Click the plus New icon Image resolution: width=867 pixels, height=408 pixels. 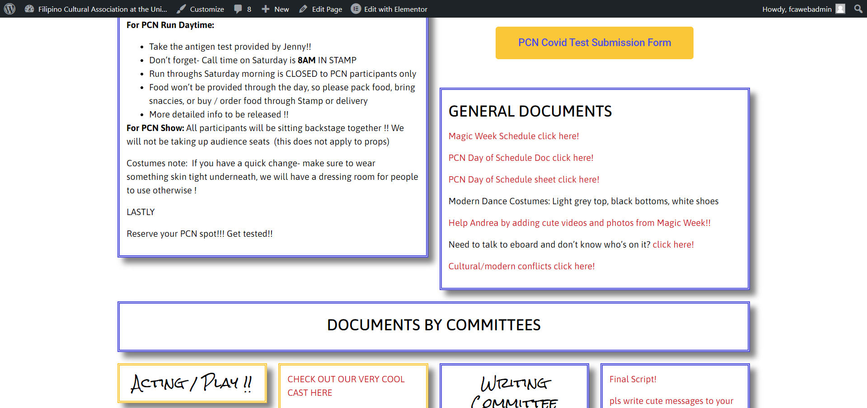click(x=266, y=9)
